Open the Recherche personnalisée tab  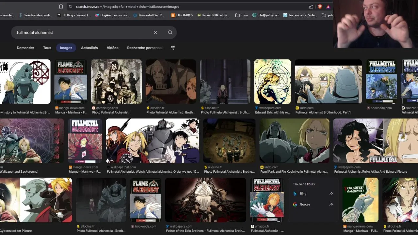point(145,48)
